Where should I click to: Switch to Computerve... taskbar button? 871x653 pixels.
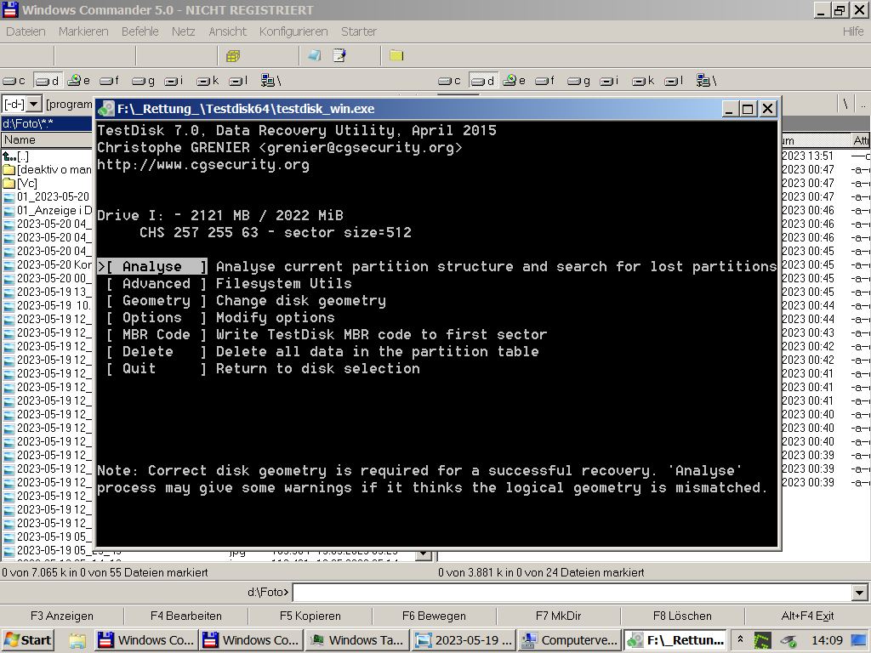571,639
